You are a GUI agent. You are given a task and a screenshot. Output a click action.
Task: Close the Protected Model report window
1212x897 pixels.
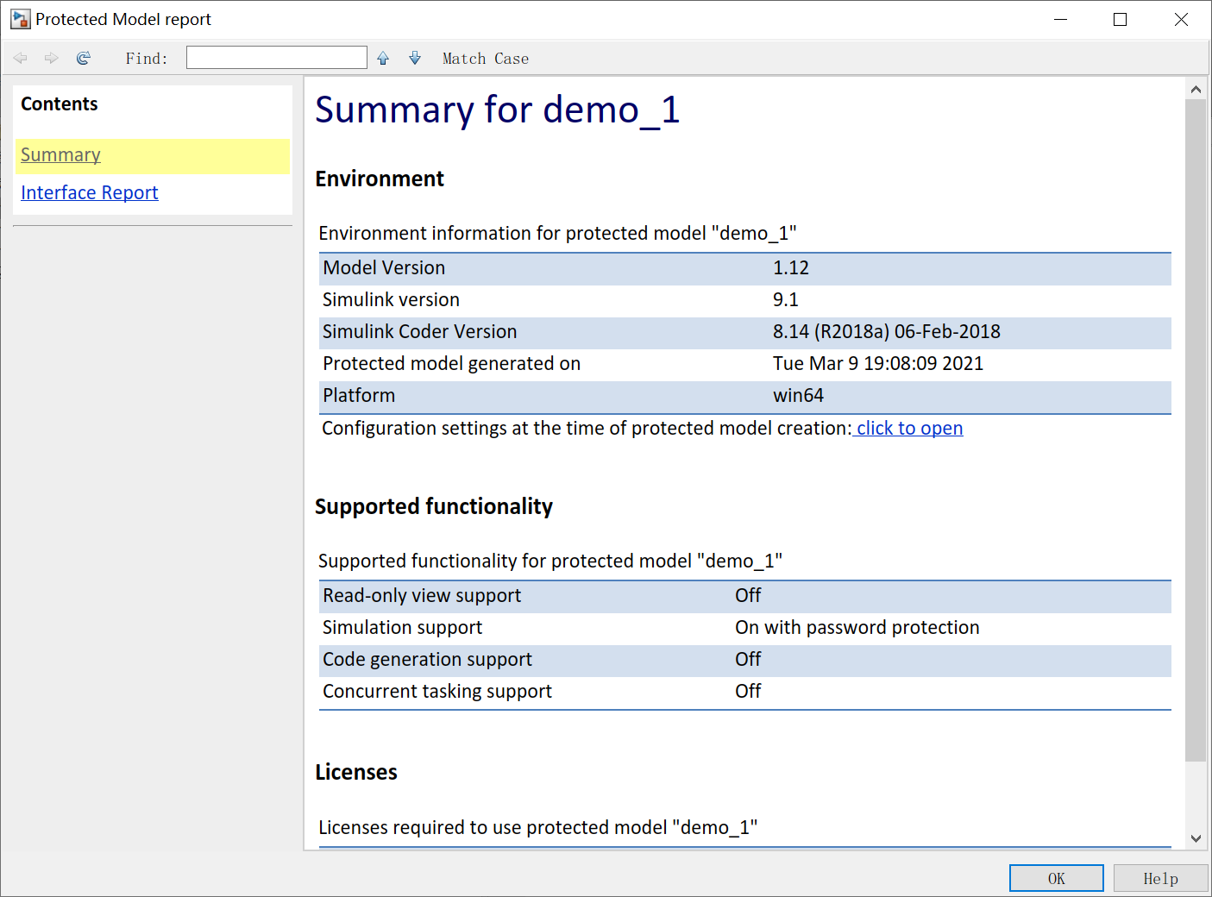click(1181, 19)
